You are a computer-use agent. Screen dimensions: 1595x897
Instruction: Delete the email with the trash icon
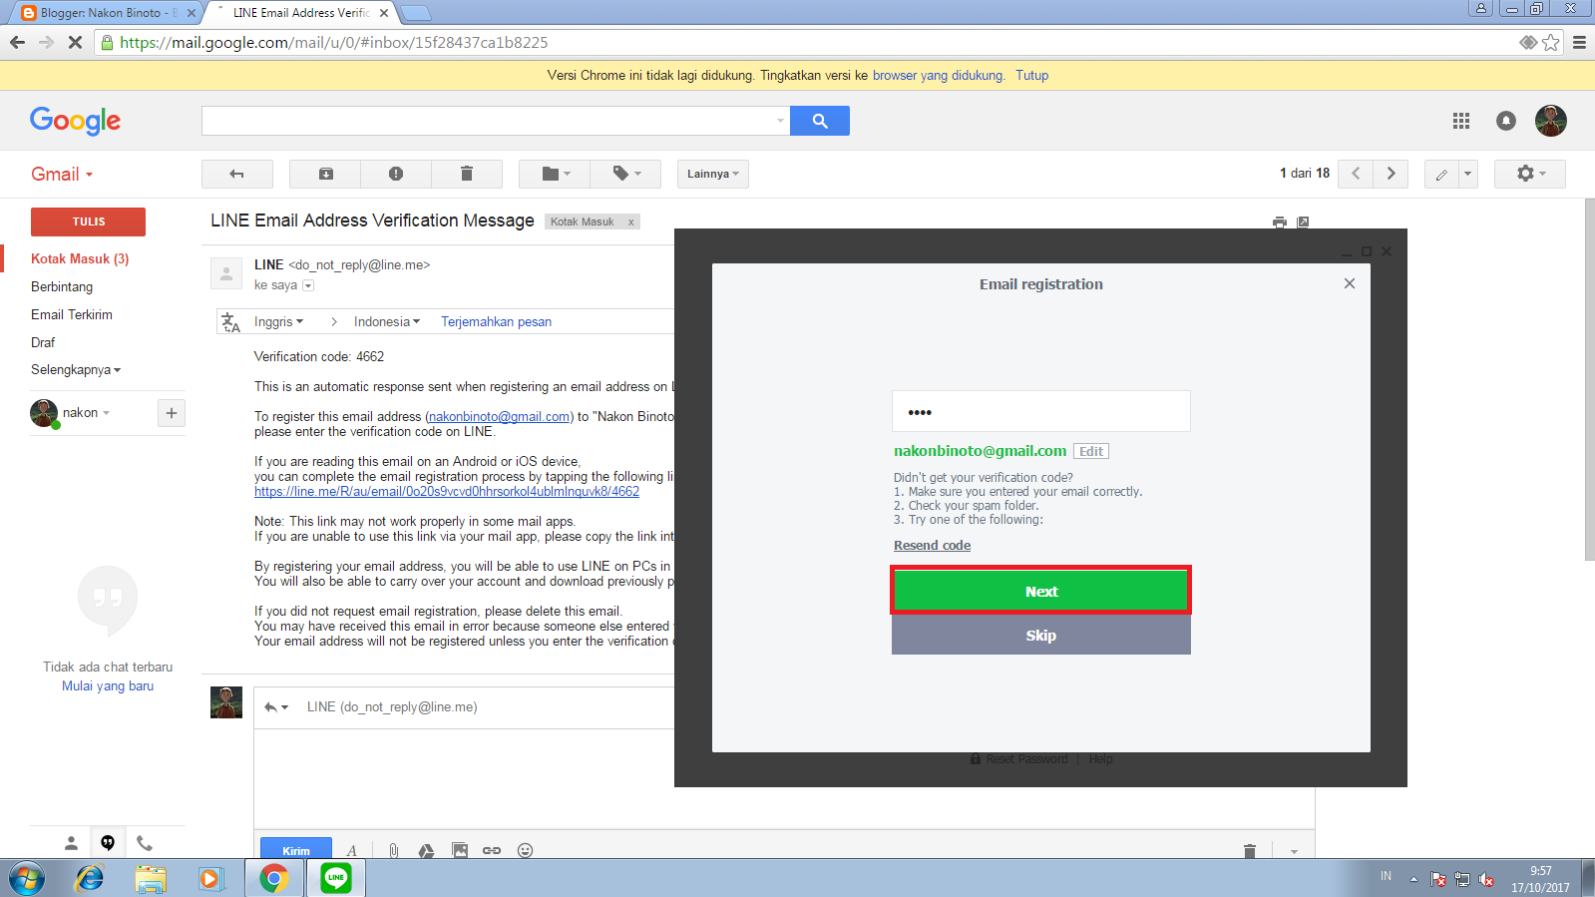tap(467, 174)
